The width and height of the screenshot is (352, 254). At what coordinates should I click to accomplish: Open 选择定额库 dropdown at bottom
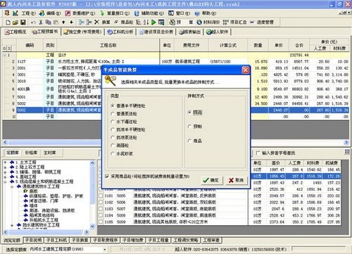pos(105,249)
